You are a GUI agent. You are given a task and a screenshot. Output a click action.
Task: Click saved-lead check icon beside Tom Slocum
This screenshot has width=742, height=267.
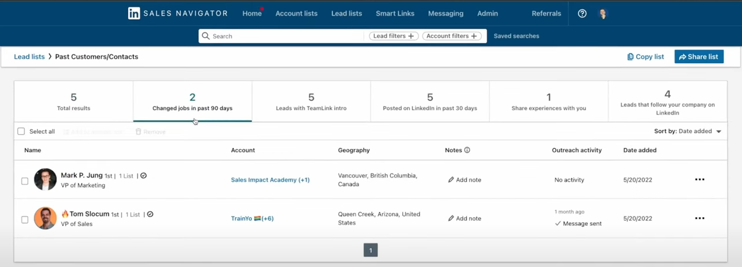coord(150,214)
